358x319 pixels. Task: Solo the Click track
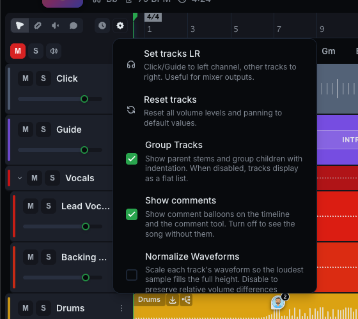pos(43,78)
